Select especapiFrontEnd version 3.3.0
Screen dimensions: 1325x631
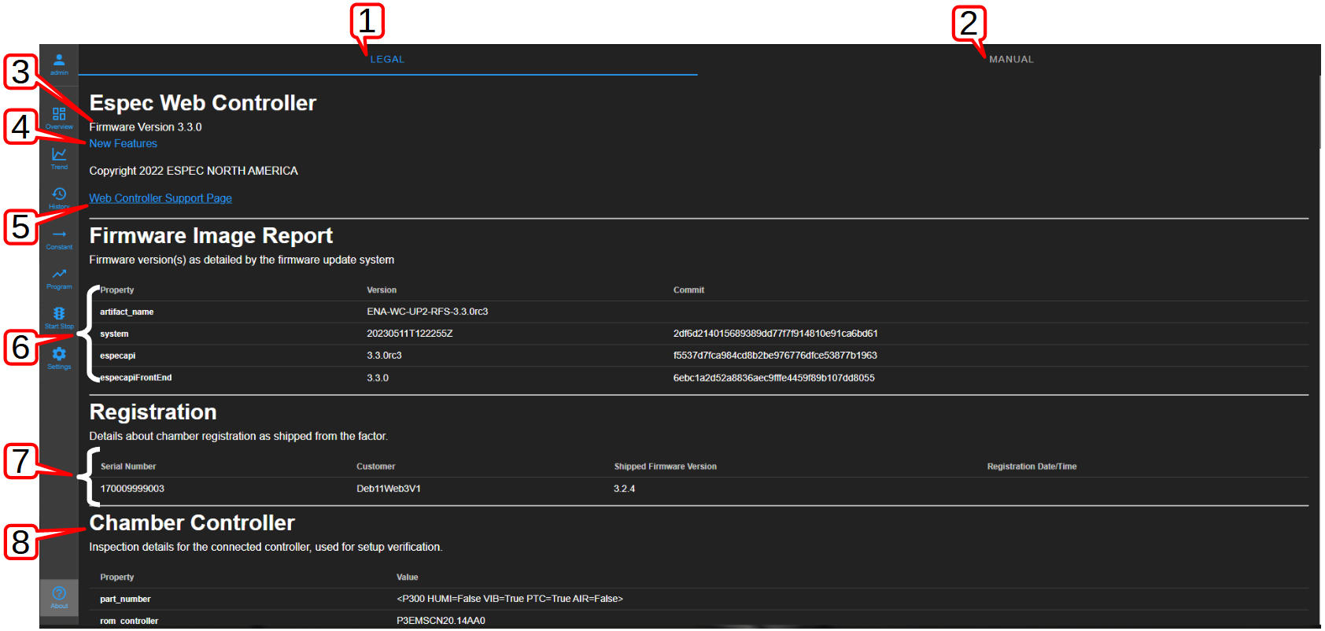(x=378, y=378)
